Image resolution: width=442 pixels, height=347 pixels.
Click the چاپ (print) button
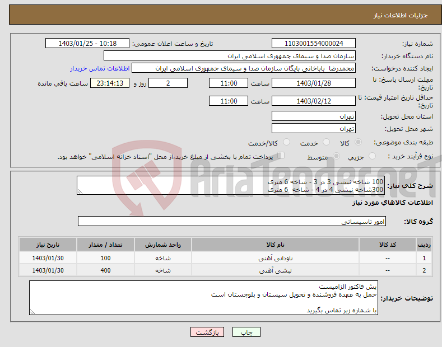(x=246, y=332)
